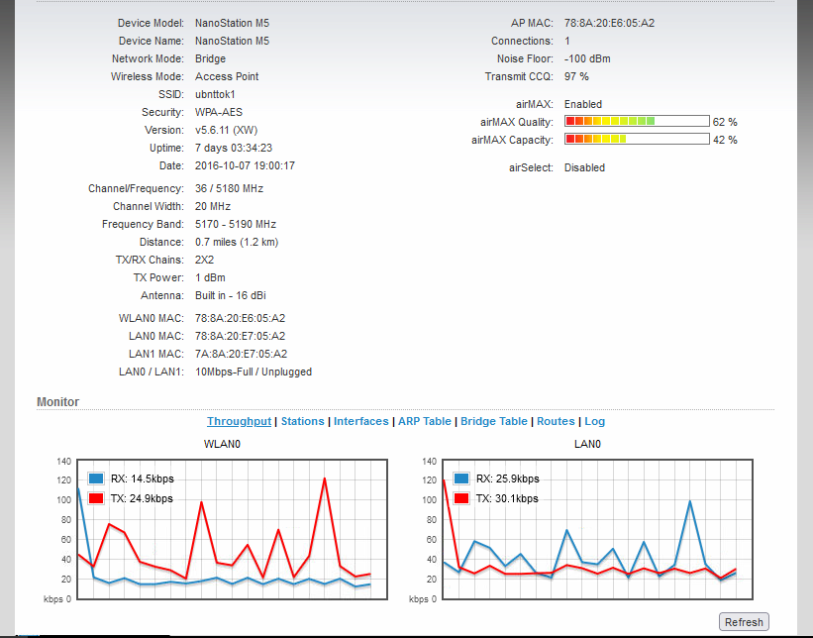
Task: Click the LAN0 throughput graph
Action: click(x=597, y=529)
